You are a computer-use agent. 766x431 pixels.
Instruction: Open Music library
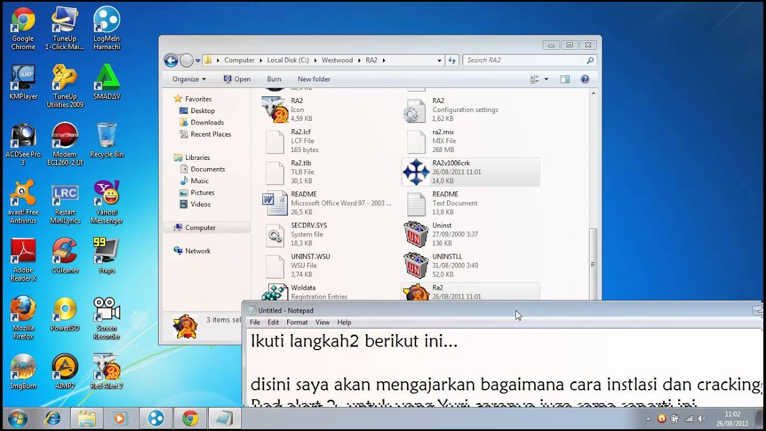pyautogui.click(x=200, y=181)
